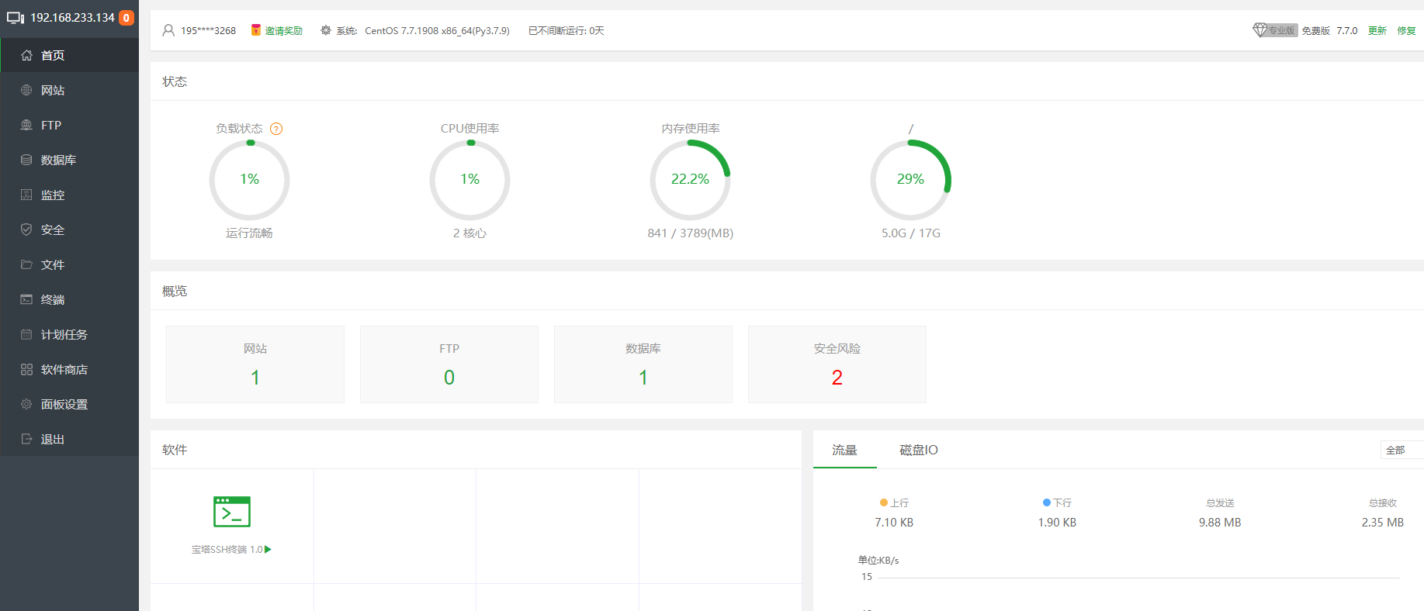Click the 841 / 3789(MB) memory text
Viewport: 1424px width, 611px height.
click(691, 233)
